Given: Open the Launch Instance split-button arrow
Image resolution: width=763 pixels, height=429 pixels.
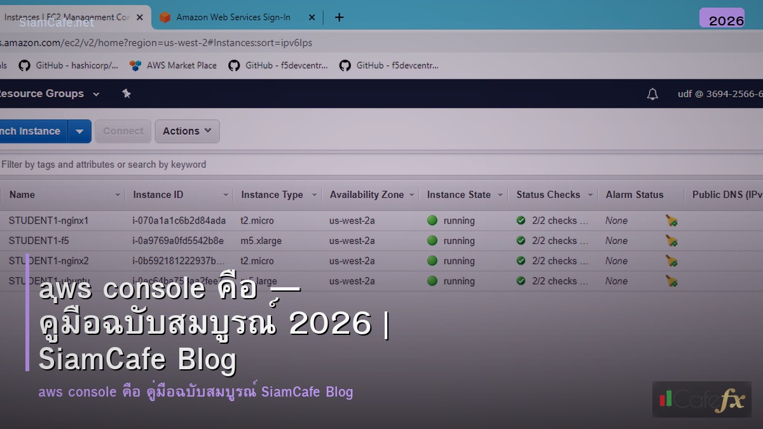Looking at the screenshot, I should coord(79,131).
